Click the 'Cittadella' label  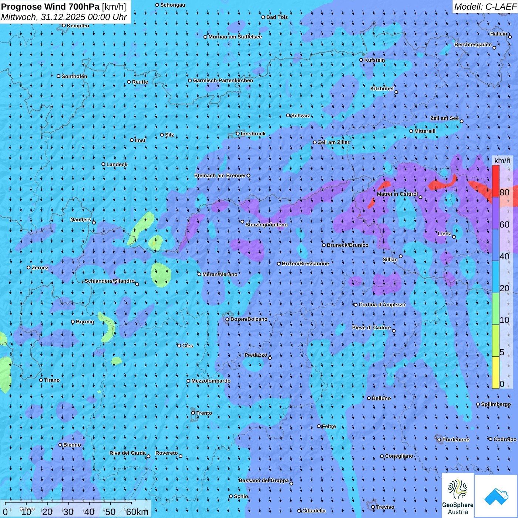point(314,511)
